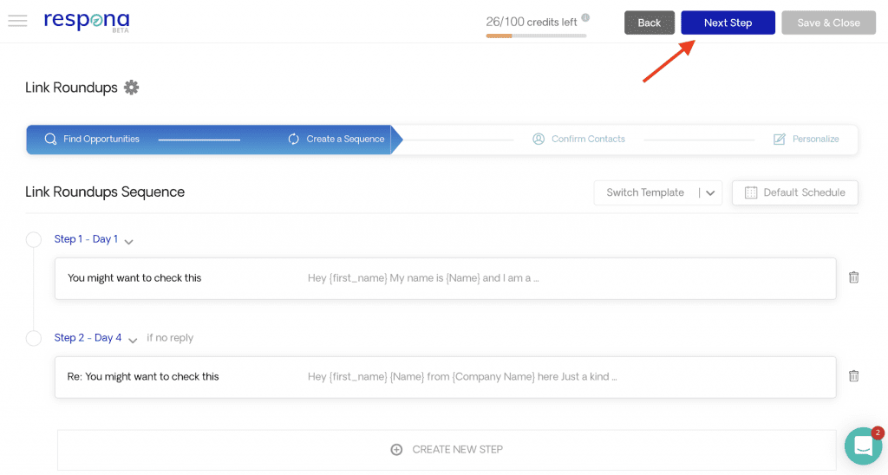Click the plus icon for new step
Image resolution: width=888 pixels, height=475 pixels.
click(x=396, y=450)
